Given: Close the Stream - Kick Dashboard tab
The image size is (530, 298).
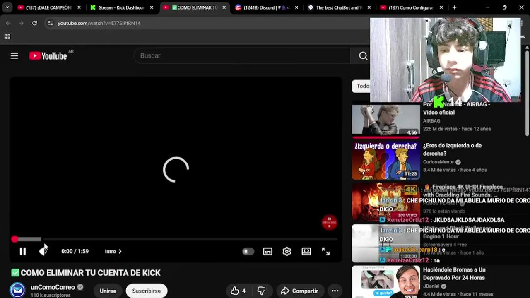Looking at the screenshot, I should (x=152, y=7).
